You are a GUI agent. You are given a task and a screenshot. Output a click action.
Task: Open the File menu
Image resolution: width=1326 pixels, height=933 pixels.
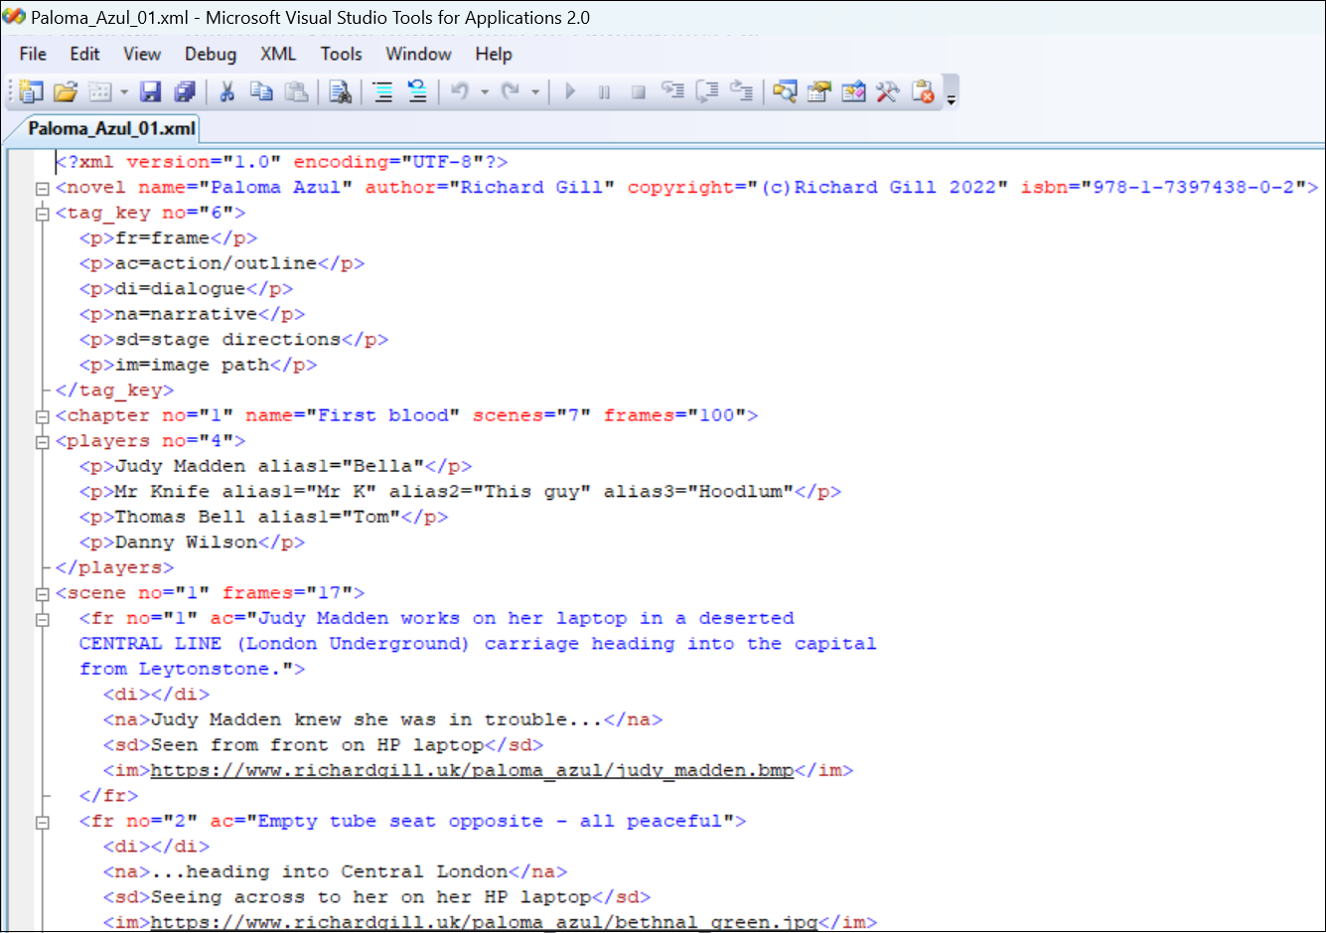33,54
